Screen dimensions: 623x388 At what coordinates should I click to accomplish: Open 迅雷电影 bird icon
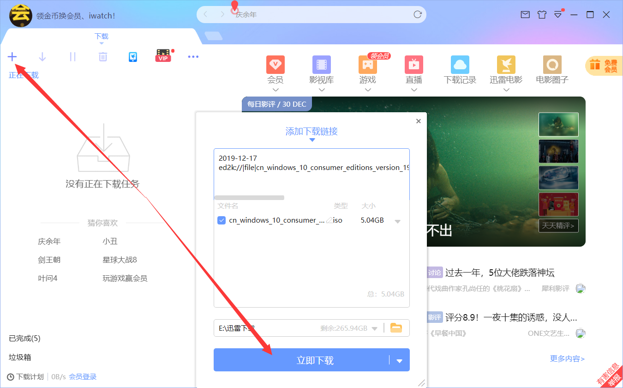[506, 65]
